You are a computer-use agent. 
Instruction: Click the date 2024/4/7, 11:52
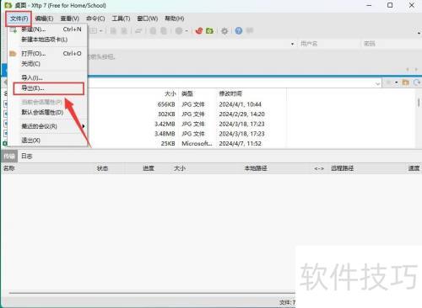coord(240,144)
